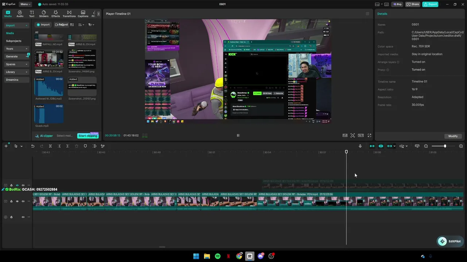Add a track with the plus icon
Image resolution: width=467 pixels, height=262 pixels.
tap(6, 146)
